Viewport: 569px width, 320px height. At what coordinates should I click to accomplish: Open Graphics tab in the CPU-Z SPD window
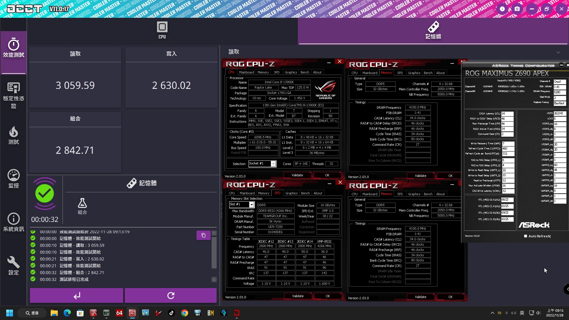291,193
